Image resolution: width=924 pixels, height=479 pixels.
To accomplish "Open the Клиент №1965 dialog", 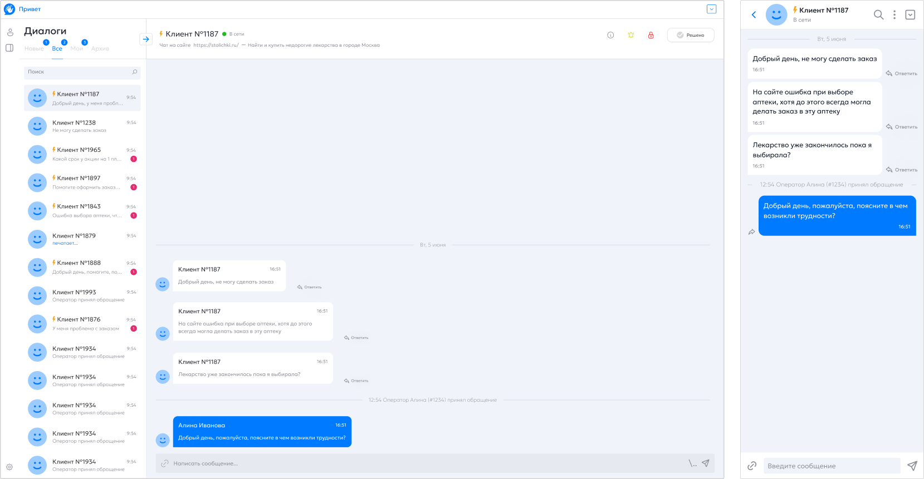I will pos(82,154).
